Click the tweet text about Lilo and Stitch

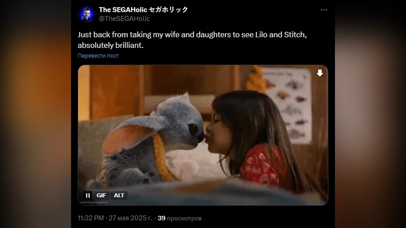coord(192,40)
